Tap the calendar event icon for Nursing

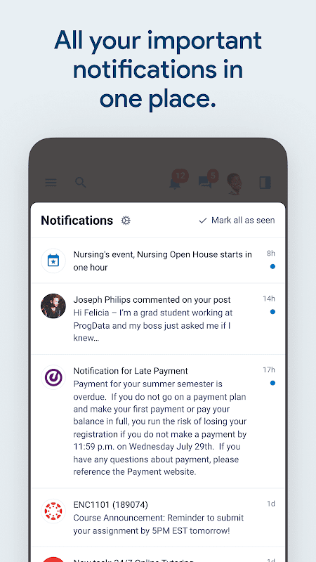pyautogui.click(x=53, y=261)
